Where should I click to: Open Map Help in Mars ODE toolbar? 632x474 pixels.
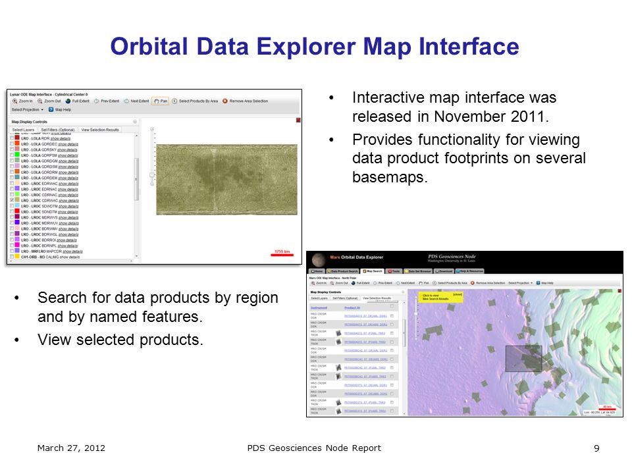(x=545, y=283)
